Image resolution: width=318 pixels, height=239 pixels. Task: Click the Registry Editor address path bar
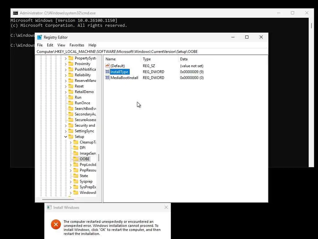pyautogui.click(x=152, y=52)
